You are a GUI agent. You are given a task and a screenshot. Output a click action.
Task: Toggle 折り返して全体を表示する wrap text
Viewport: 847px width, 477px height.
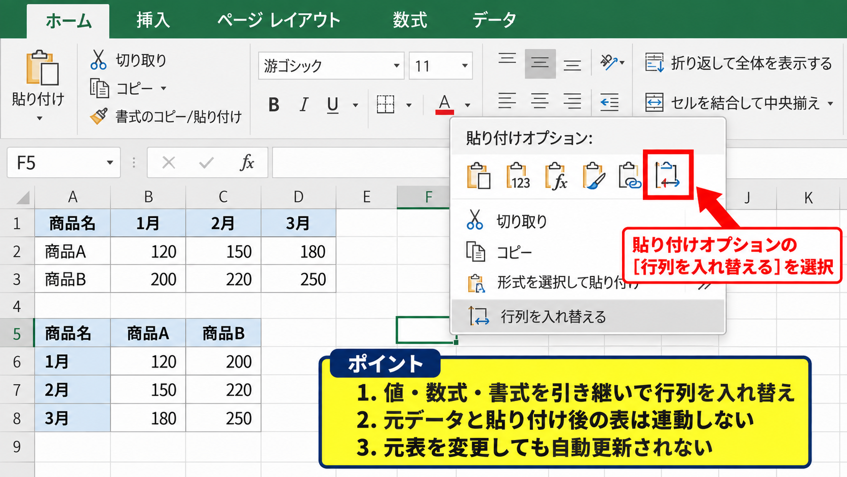click(738, 63)
